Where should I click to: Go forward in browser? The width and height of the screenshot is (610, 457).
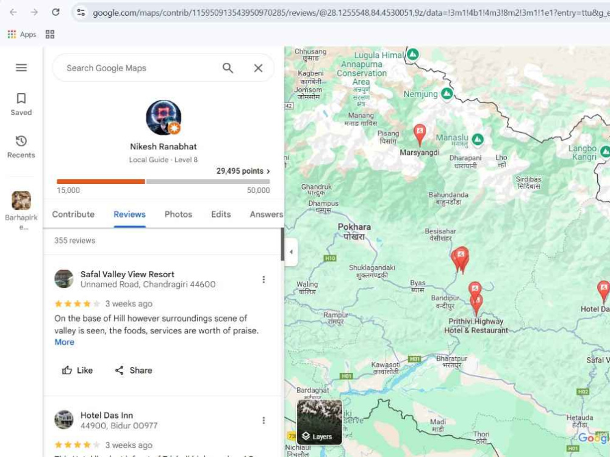pyautogui.click(x=34, y=12)
